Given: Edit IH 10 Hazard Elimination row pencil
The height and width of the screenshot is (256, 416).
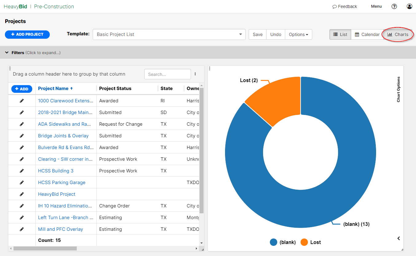Looking at the screenshot, I should (x=22, y=206).
